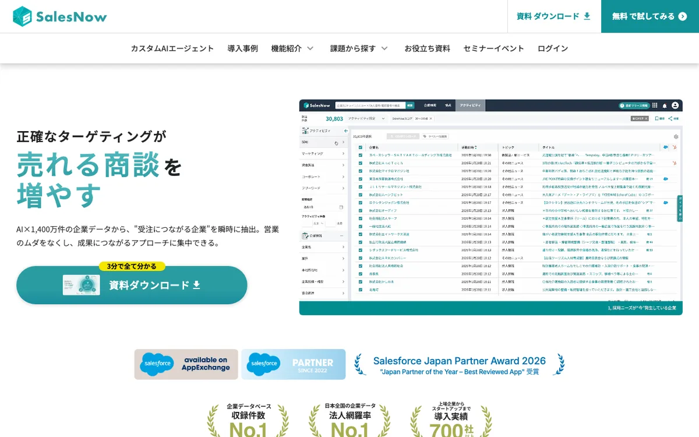699x437 pixels.
Task: Click the 収録件数 No.1 laurel badge
Action: pos(248,420)
